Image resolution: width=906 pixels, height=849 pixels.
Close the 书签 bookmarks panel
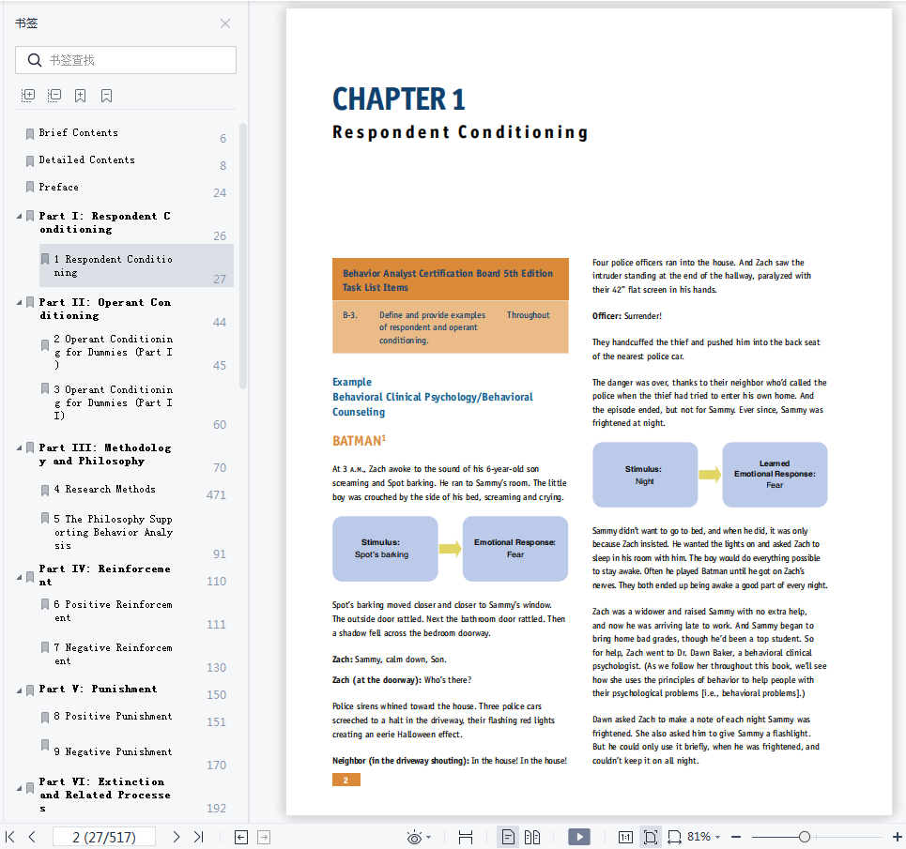pyautogui.click(x=225, y=23)
